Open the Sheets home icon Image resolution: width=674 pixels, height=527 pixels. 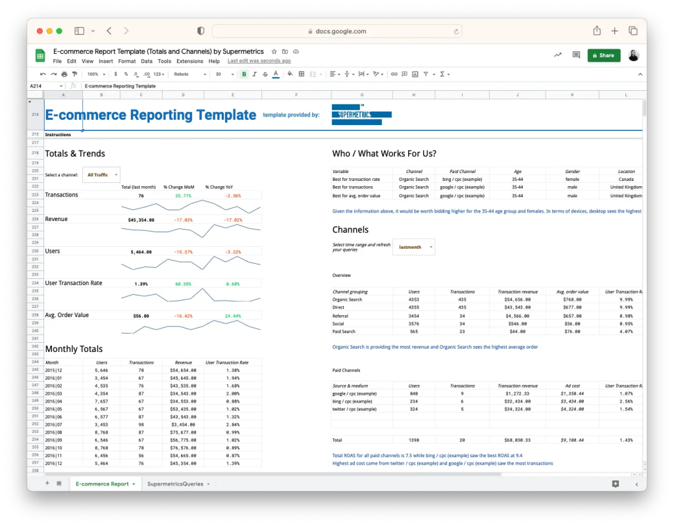[x=40, y=56]
